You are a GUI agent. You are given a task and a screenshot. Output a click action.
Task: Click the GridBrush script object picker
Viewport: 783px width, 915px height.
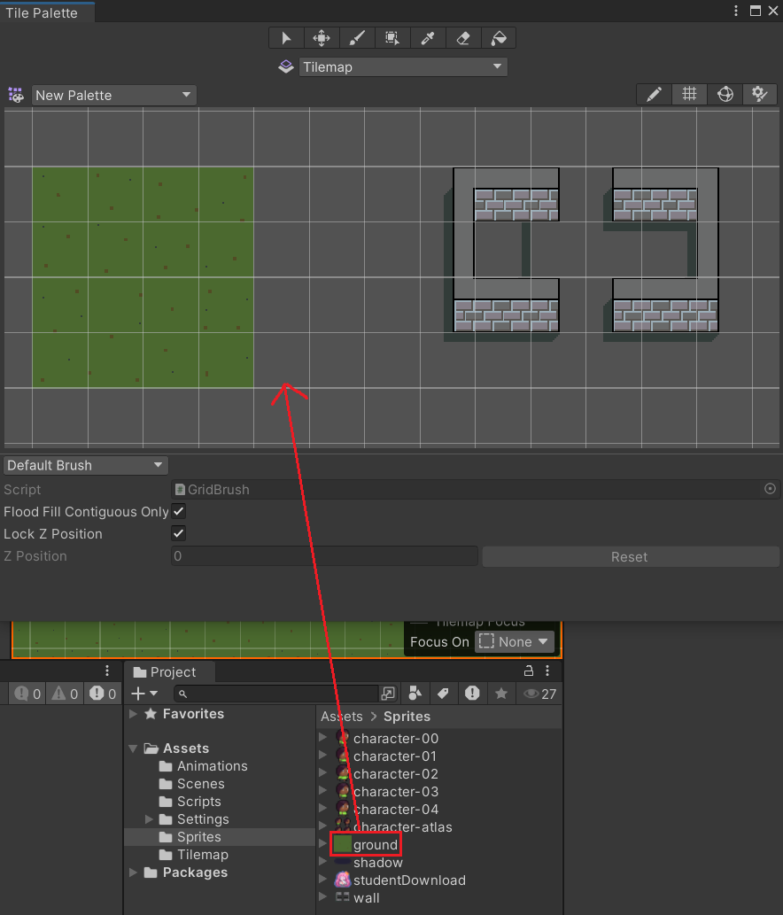click(771, 489)
